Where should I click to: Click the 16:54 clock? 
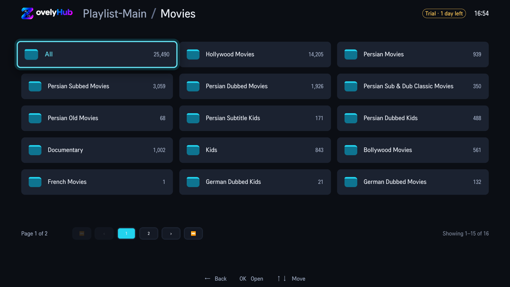481,14
